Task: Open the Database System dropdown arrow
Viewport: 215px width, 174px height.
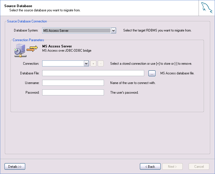Action: tap(113, 30)
